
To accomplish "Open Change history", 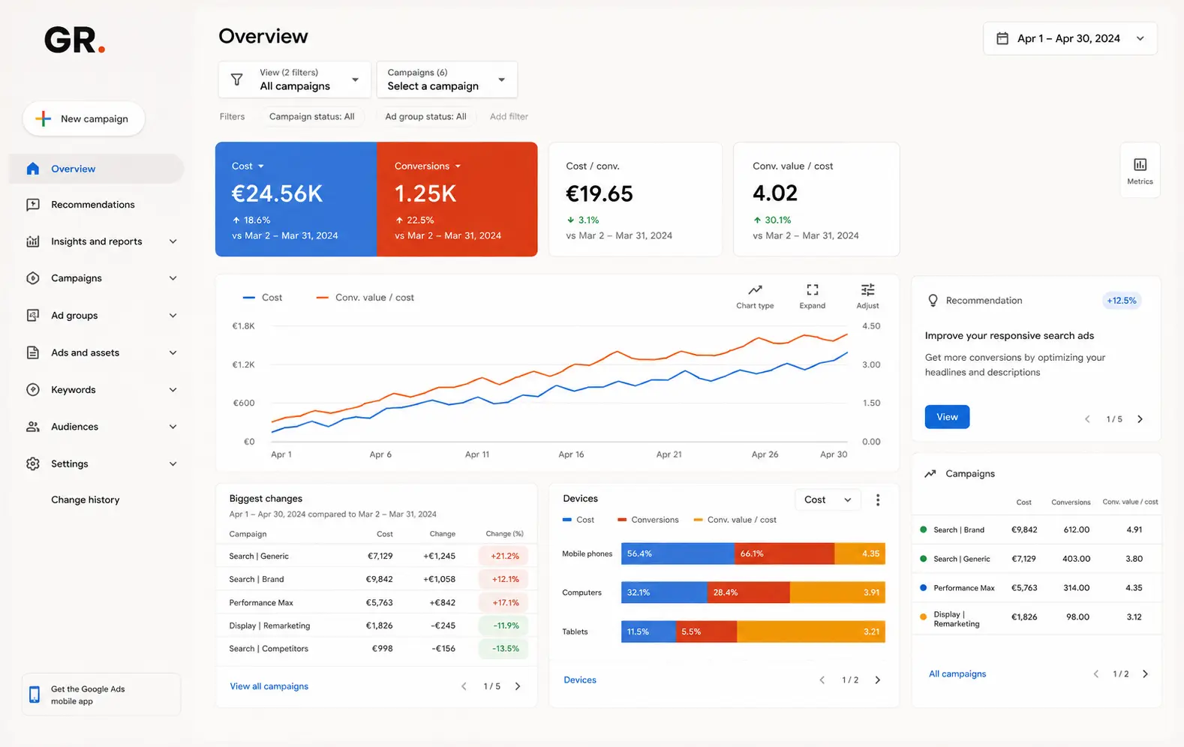I will coord(86,500).
